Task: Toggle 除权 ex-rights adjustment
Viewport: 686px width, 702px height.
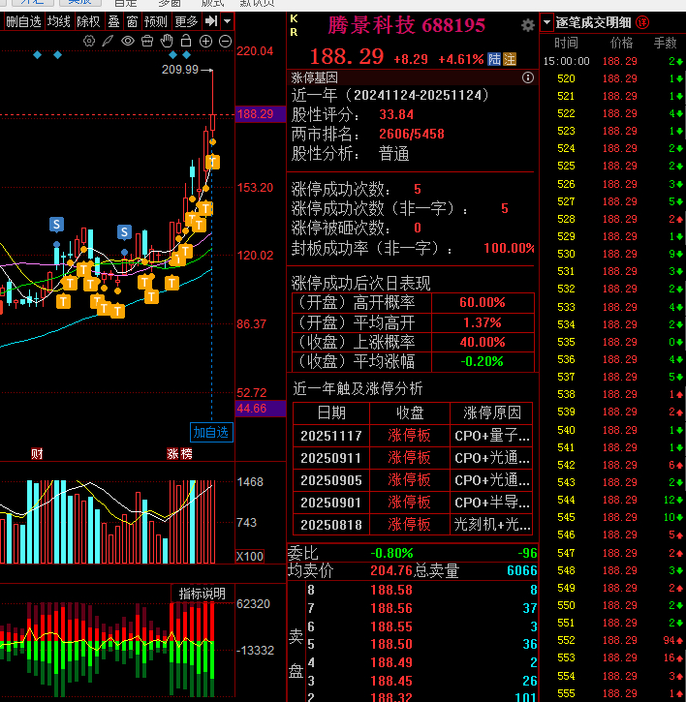Action: 88,21
